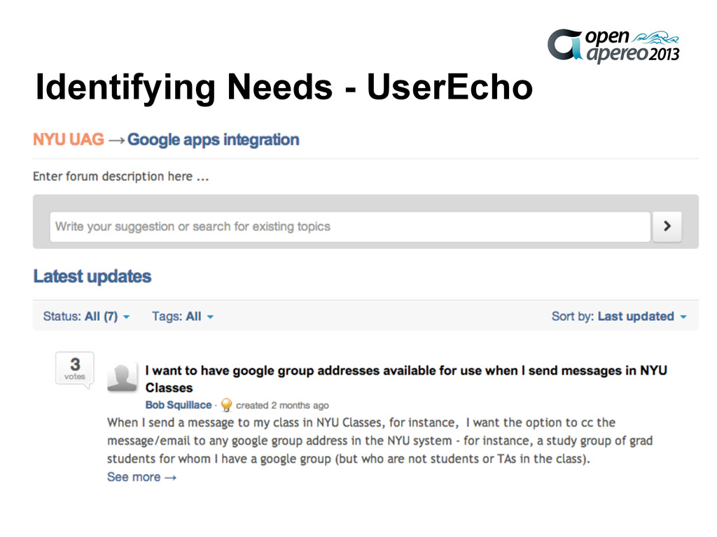This screenshot has height=537, width=717.
Task: Click the submit arrow button beside search field
Action: 667,226
